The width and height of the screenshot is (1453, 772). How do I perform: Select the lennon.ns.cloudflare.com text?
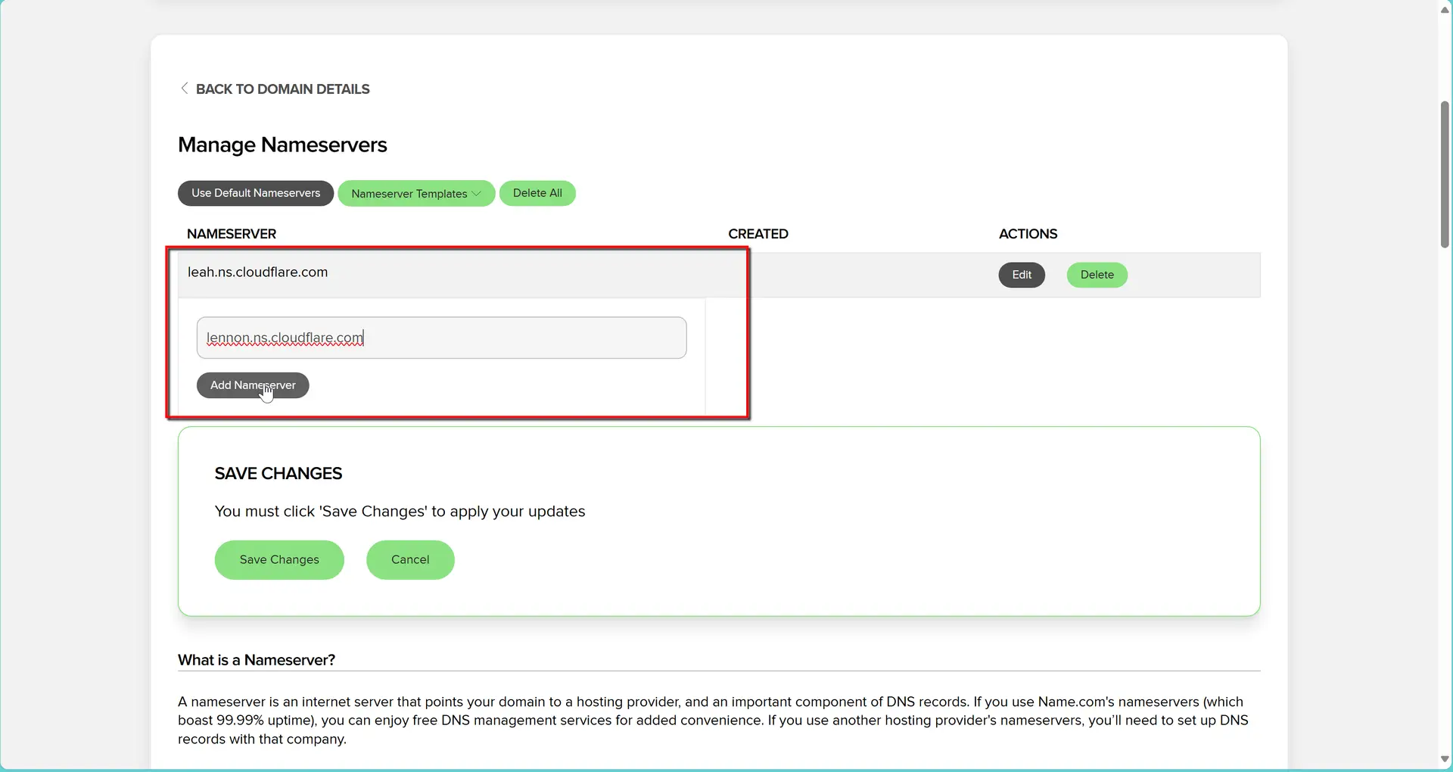click(284, 338)
